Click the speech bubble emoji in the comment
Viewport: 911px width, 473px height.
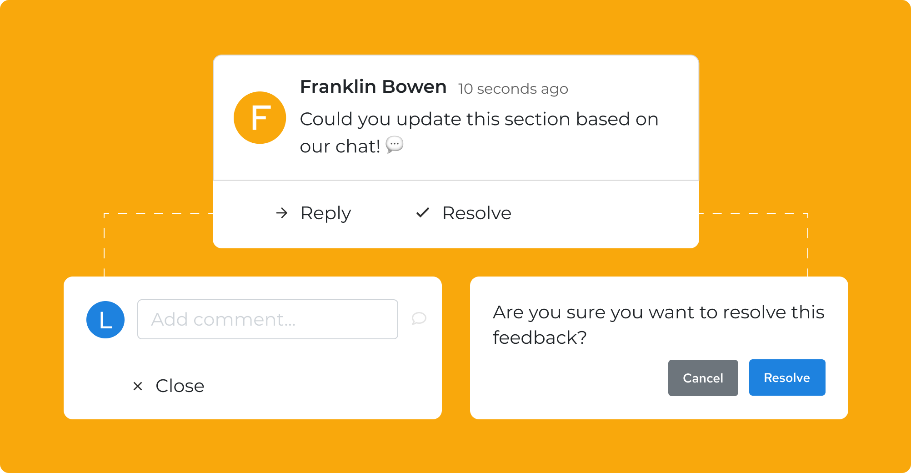pos(394,145)
